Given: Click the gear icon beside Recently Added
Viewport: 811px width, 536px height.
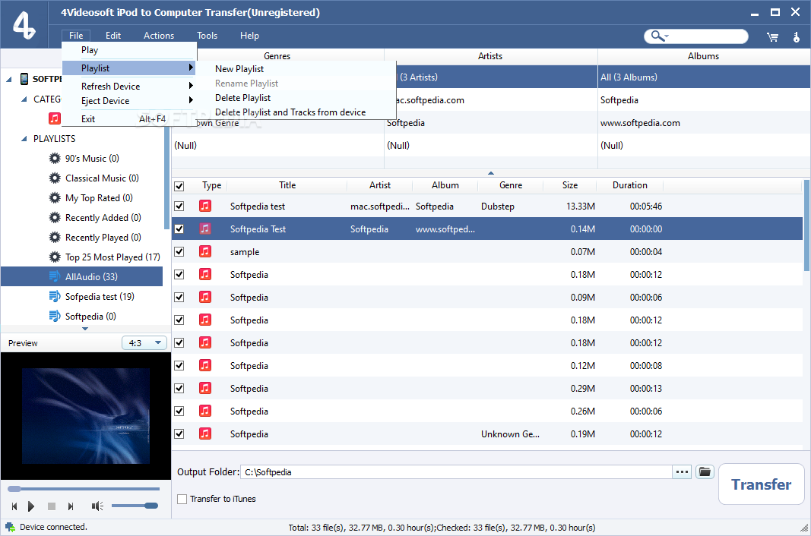Looking at the screenshot, I should pos(55,218).
